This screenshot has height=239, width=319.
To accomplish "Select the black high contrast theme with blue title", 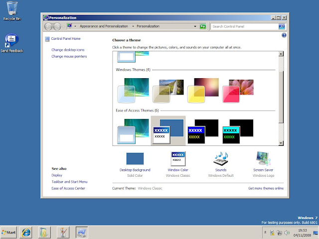I will [x=203, y=131].
